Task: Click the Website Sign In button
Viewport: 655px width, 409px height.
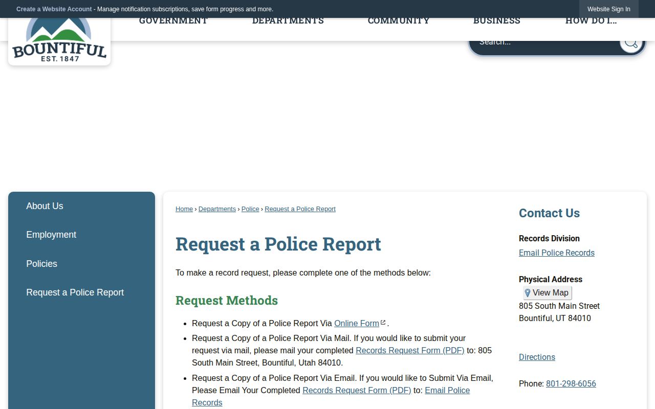Action: click(x=609, y=9)
